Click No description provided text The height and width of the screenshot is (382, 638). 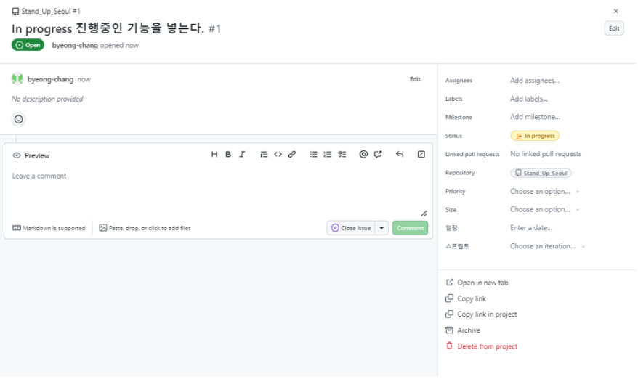(x=47, y=99)
